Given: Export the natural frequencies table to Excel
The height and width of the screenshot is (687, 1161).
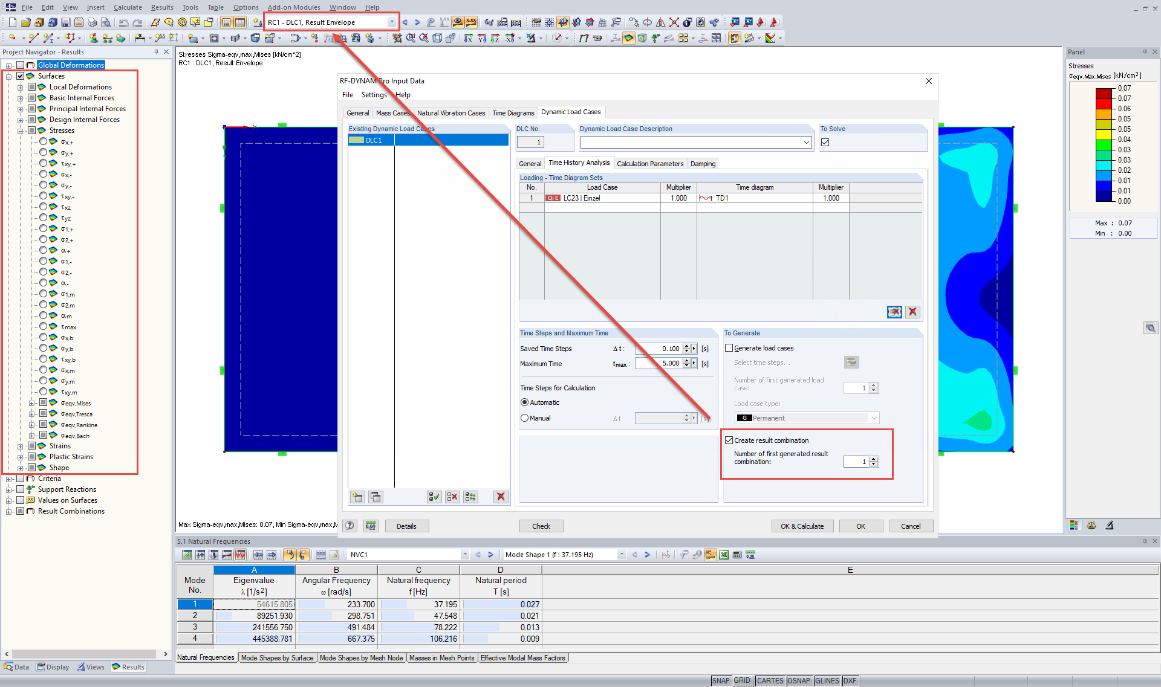Looking at the screenshot, I should click(x=724, y=555).
